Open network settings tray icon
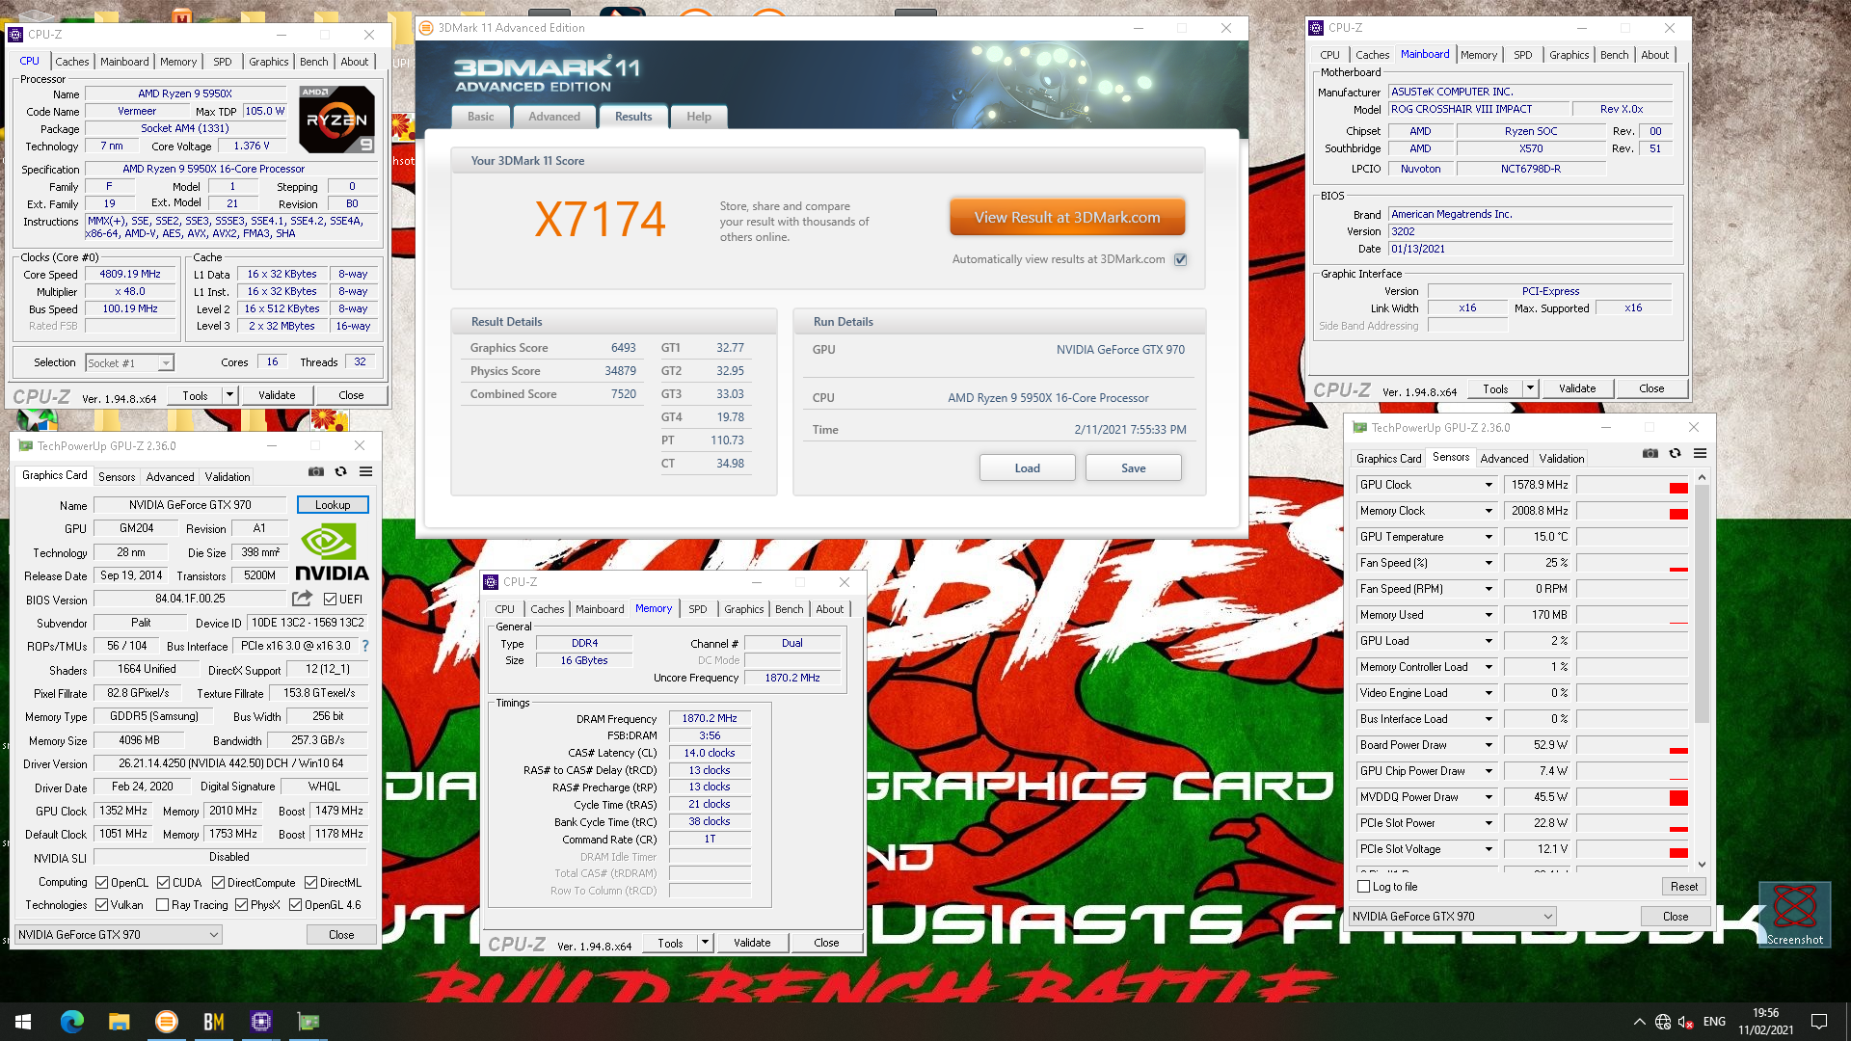Image resolution: width=1851 pixels, height=1041 pixels. 1663,1022
